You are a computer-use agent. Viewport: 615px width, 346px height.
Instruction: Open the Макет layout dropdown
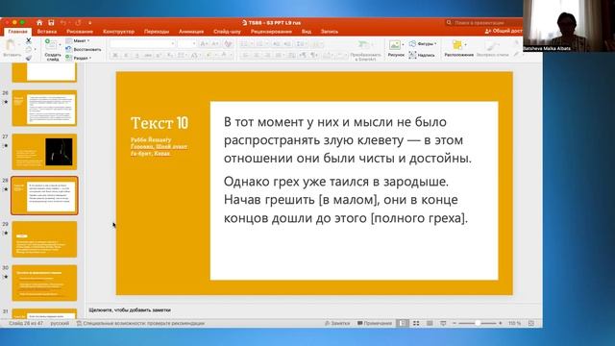[78, 40]
